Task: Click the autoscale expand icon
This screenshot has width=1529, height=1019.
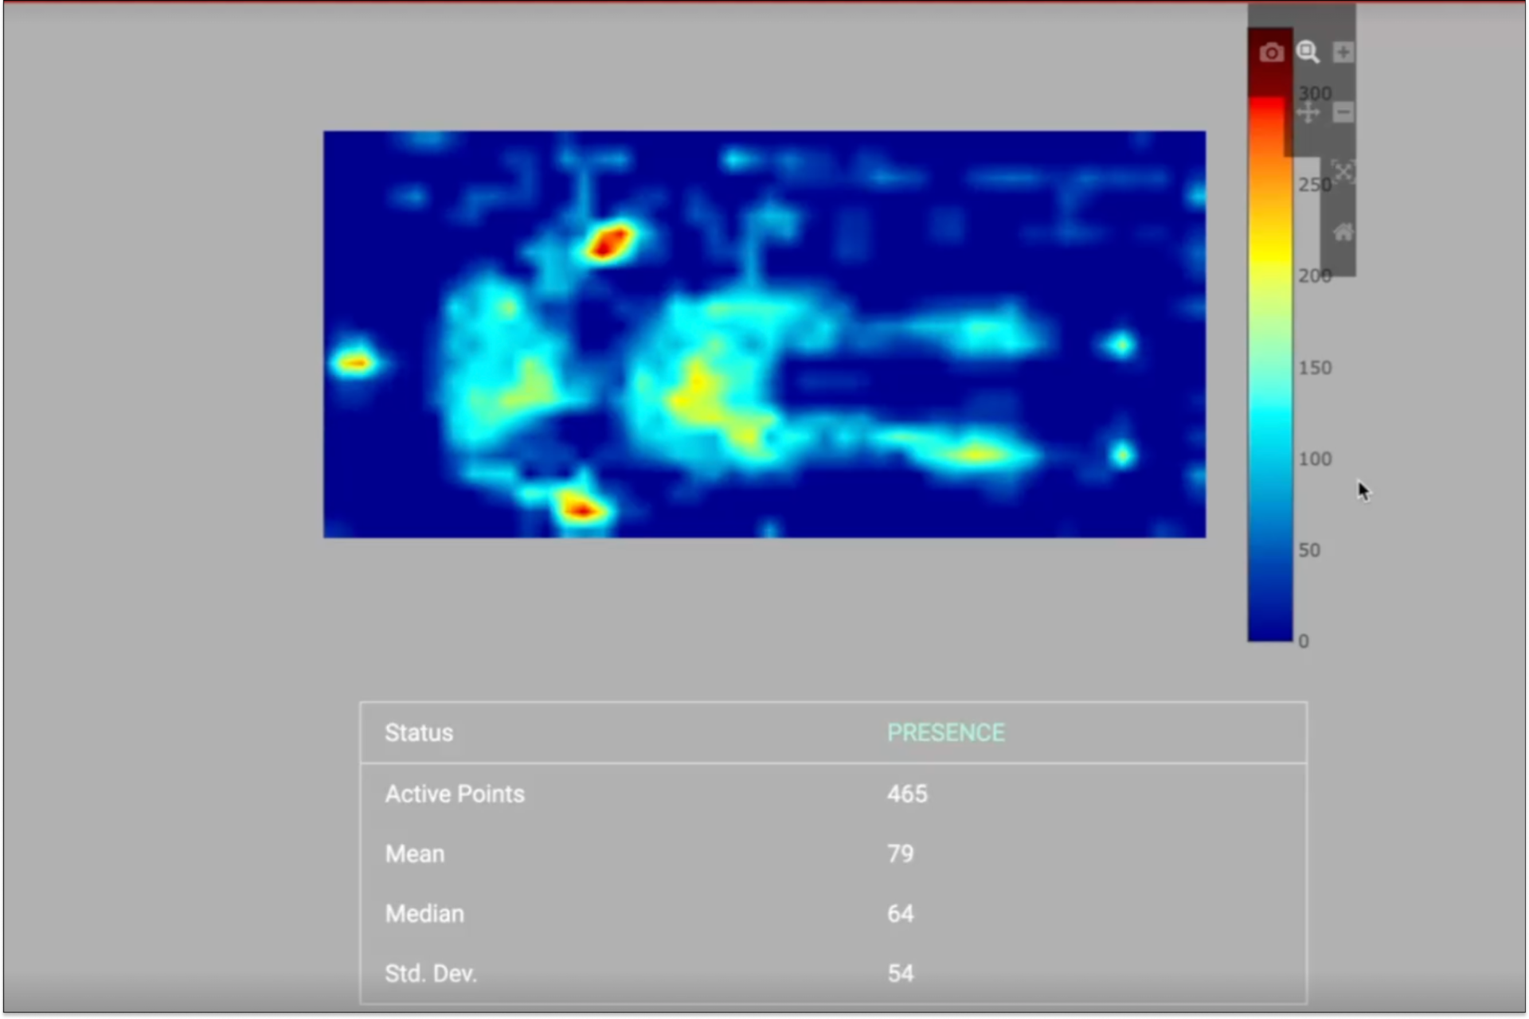Action: pos(1343,172)
